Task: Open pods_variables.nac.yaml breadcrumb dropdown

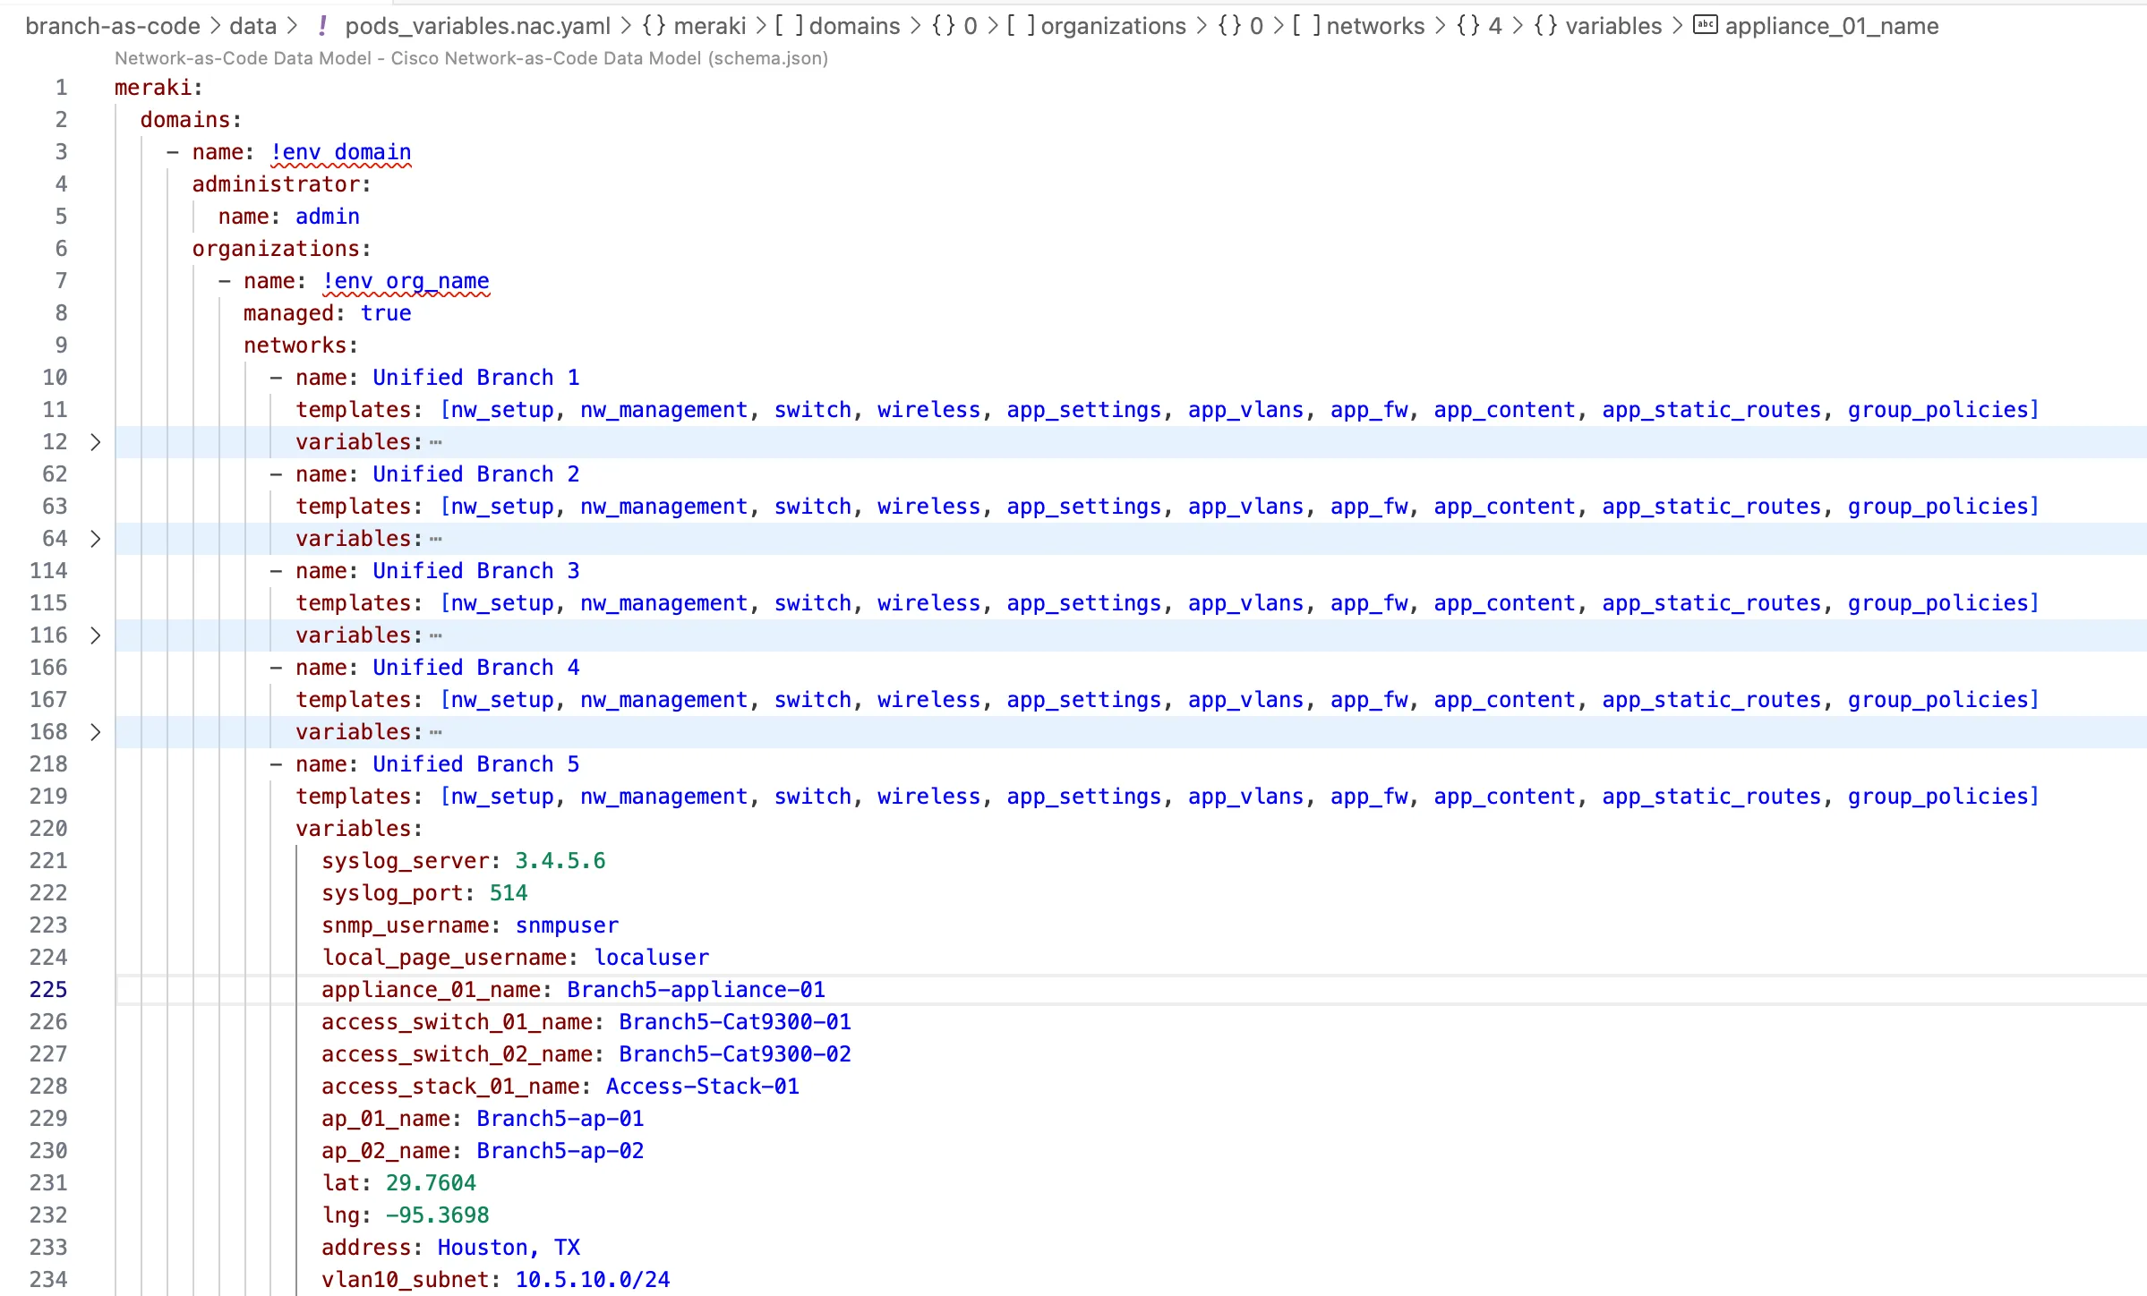Action: pos(477,26)
